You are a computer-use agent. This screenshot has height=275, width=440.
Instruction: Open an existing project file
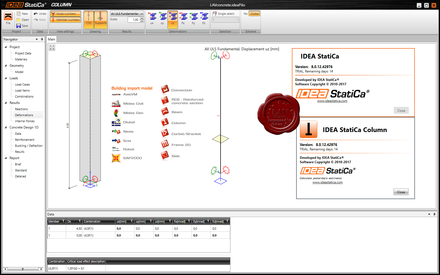(22, 20)
